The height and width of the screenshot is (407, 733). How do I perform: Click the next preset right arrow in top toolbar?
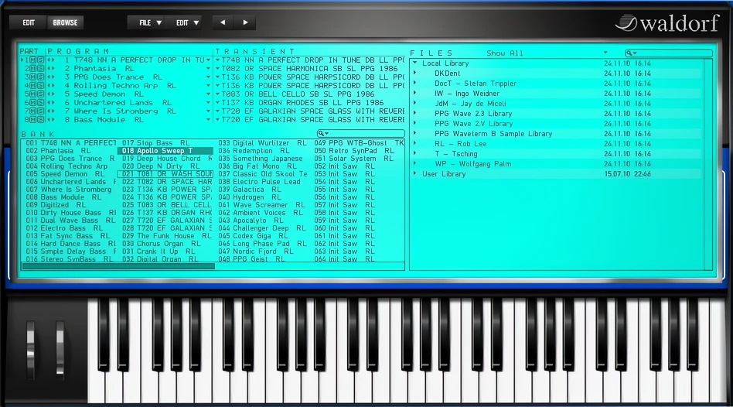click(x=245, y=22)
